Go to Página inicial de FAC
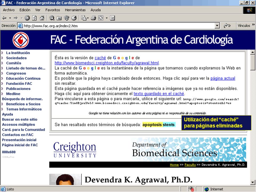The height and width of the screenshot is (192, 256). coord(20,145)
